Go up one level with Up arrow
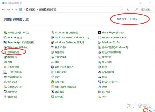Screen dimensions: 155x112 [16, 10]
